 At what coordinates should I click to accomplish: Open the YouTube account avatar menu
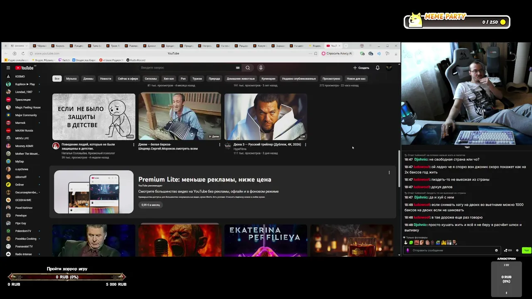click(389, 68)
